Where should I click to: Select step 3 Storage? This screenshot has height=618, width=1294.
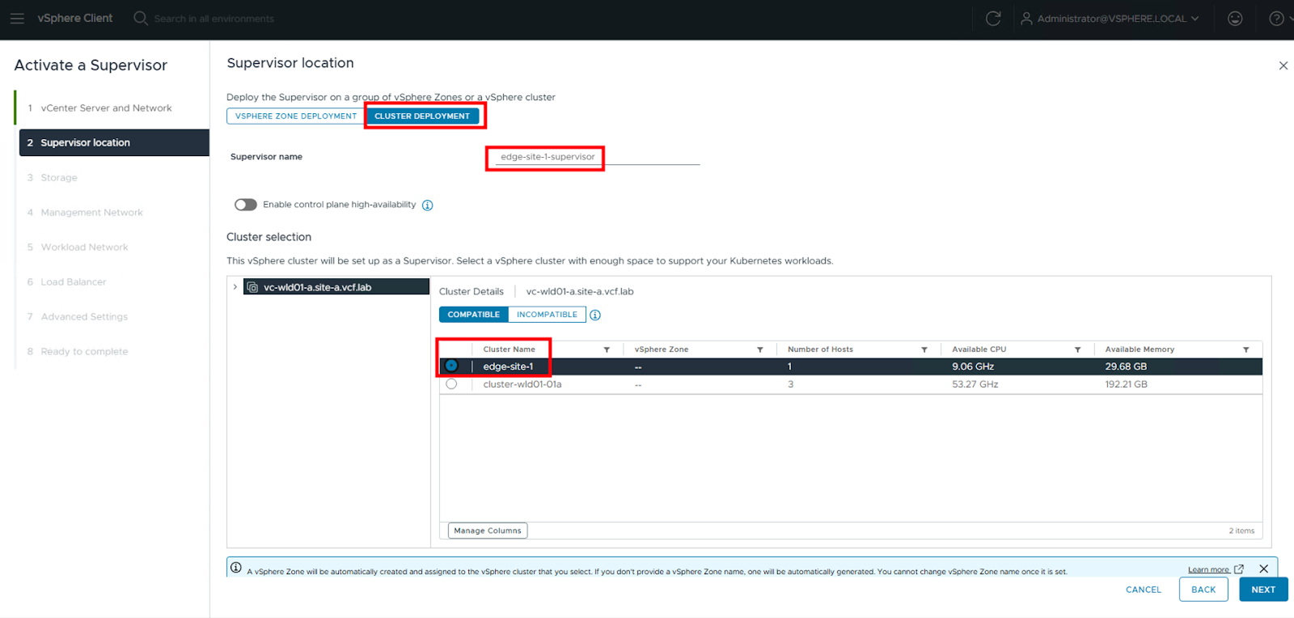59,177
